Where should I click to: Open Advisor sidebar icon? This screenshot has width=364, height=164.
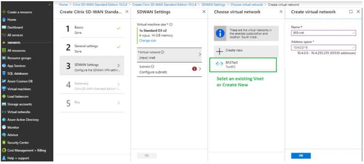3,135
